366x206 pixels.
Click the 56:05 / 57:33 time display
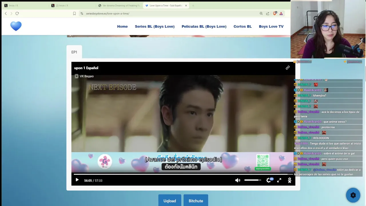93,181
